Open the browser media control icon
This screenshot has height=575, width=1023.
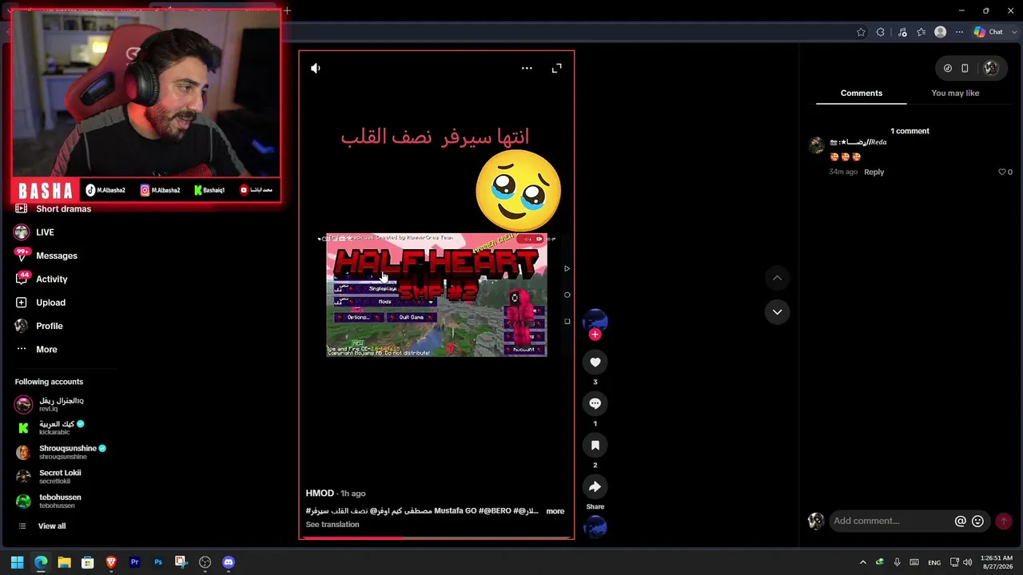[x=902, y=33]
